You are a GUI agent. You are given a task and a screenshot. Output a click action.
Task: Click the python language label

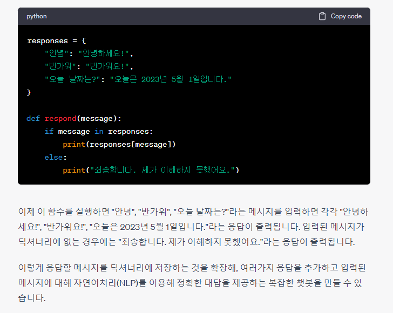click(x=37, y=16)
